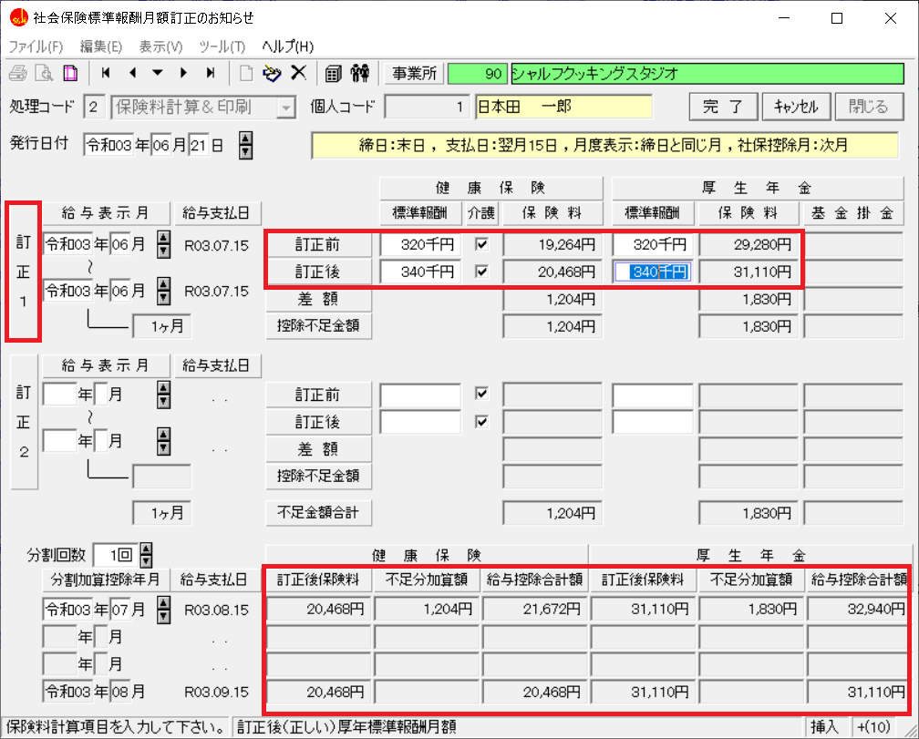
Task: Click the calculator grid icon on the toolbar
Action: (334, 73)
